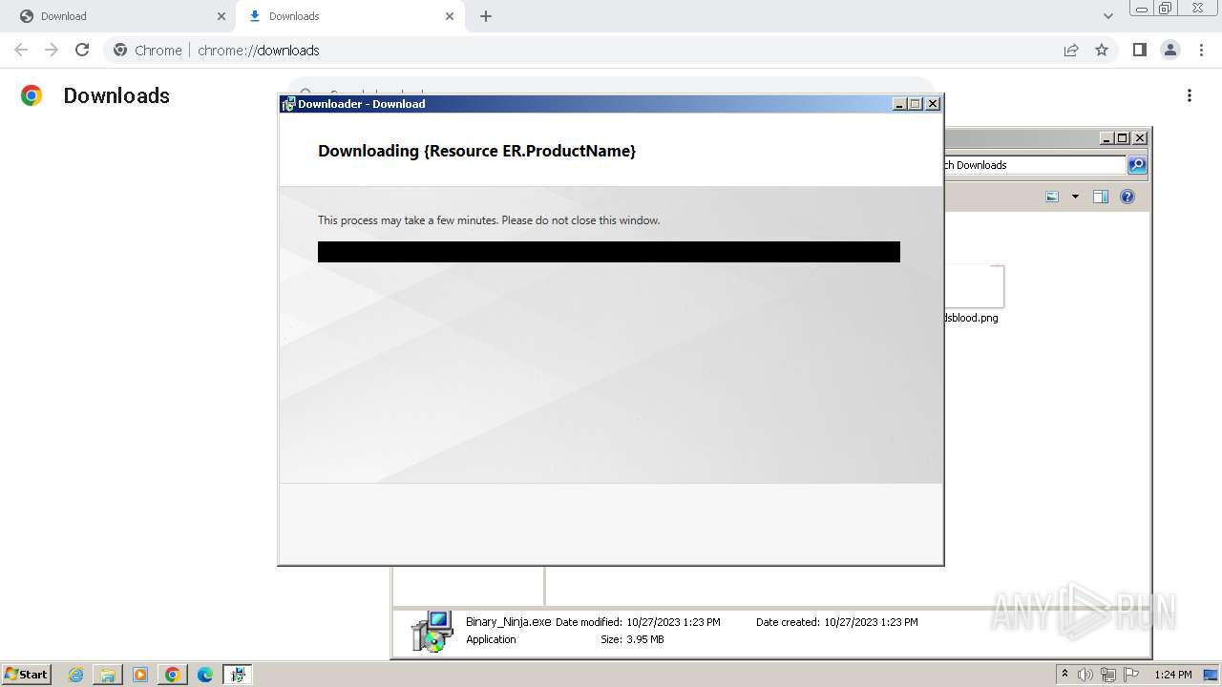Bookmark this tab with star icon
Image resolution: width=1222 pixels, height=687 pixels.
(x=1102, y=50)
